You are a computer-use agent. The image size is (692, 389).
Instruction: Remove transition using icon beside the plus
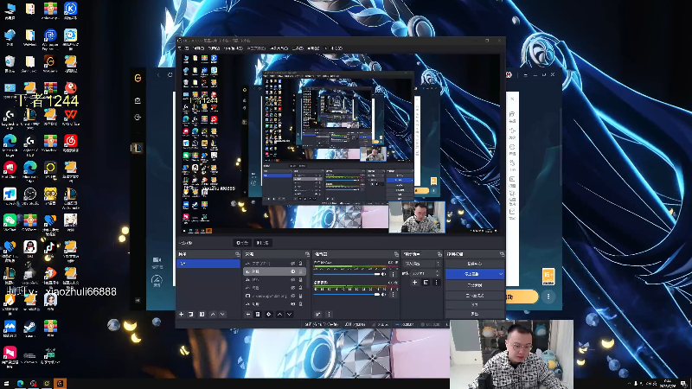[x=426, y=282]
